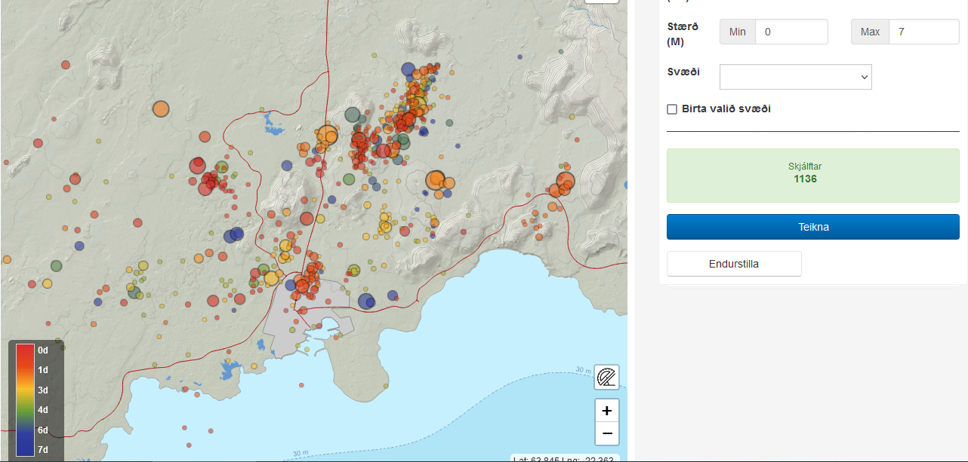Open the Svæði dropdown
The height and width of the screenshot is (462, 968).
795,77
